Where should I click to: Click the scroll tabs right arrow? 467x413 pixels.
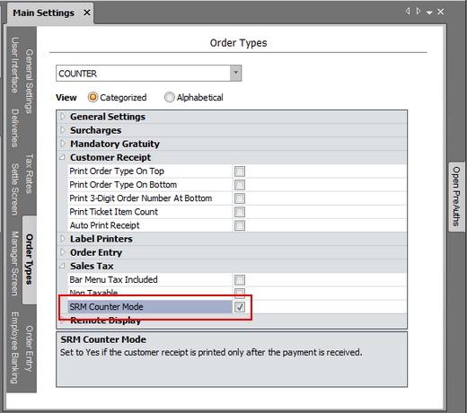tap(419, 11)
